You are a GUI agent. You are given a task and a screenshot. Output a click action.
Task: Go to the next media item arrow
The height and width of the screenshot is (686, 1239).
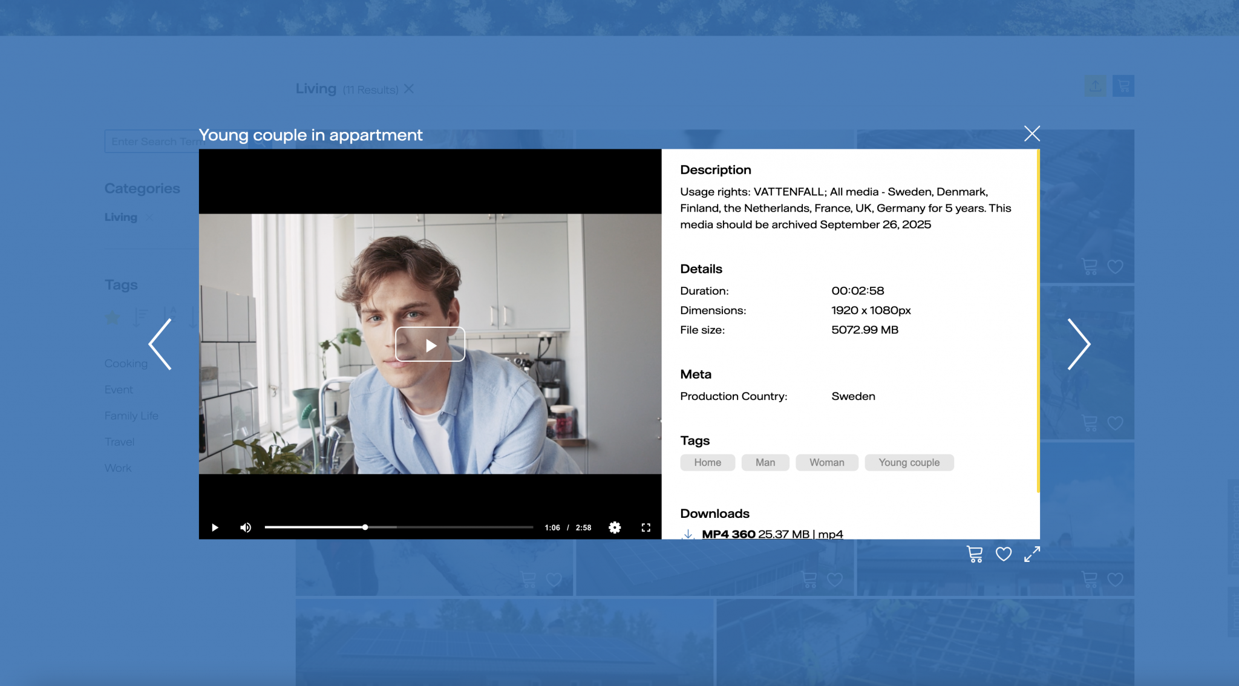(1078, 344)
